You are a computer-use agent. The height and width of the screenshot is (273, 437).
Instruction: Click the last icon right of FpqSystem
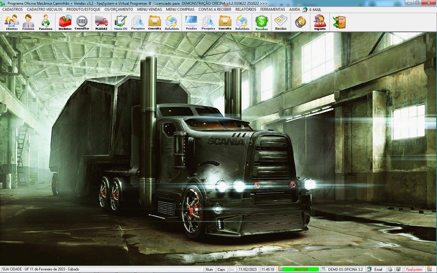[429, 269]
